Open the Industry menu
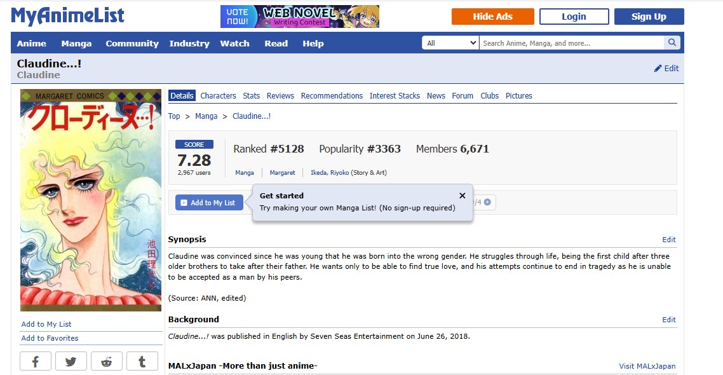This screenshot has height=375, width=723. (x=189, y=43)
